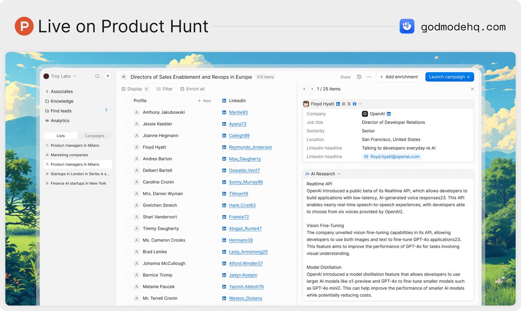The width and height of the screenshot is (521, 311).
Task: Open the version history clock icon
Action: pos(359,77)
